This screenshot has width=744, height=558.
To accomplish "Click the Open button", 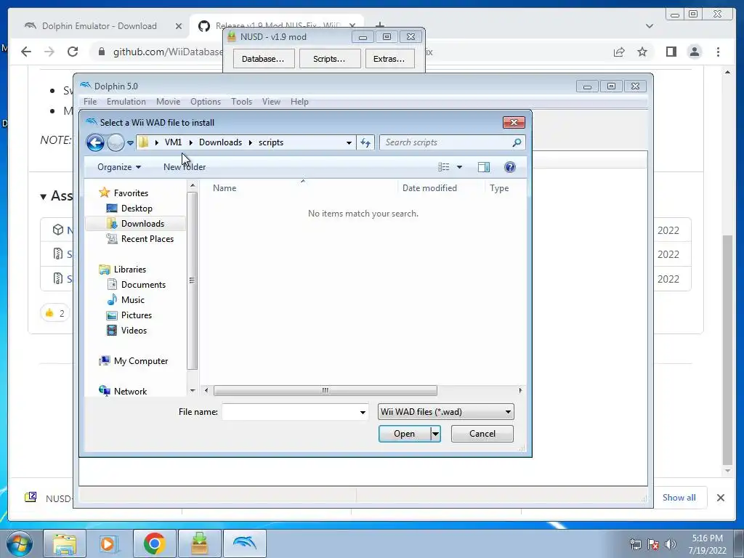I will [404, 434].
